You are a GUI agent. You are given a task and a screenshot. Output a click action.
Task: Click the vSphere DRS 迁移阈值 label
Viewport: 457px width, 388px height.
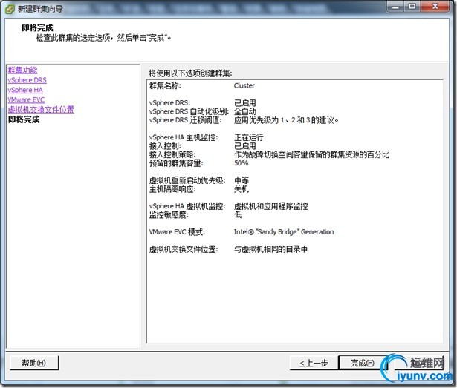pos(185,120)
